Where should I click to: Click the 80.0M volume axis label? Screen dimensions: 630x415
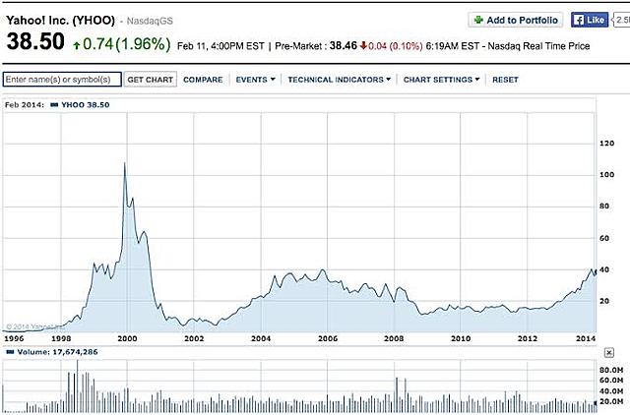[611, 370]
